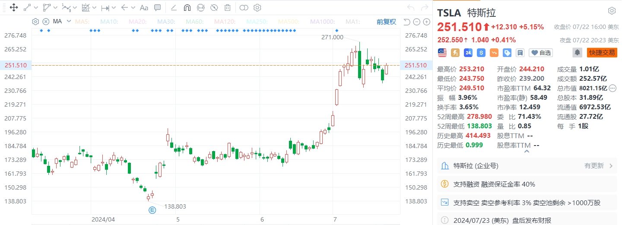Open 特斯拉 (企业号) company page row
Screen dimensions: 622x225
527,165
